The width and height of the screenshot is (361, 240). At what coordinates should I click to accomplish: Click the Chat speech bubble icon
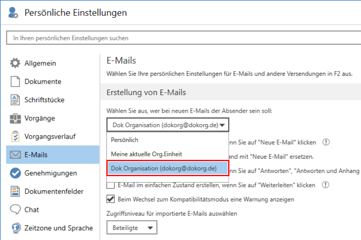15,209
